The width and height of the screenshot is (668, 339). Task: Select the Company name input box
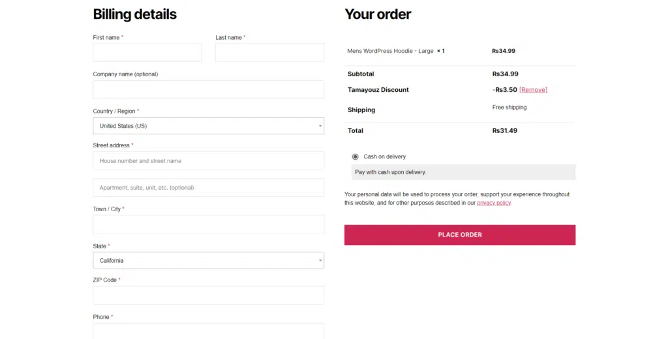click(208, 89)
